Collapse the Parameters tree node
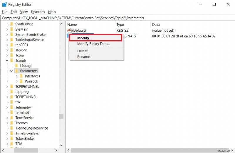Viewport: 235px width, 153px height. click(12, 71)
